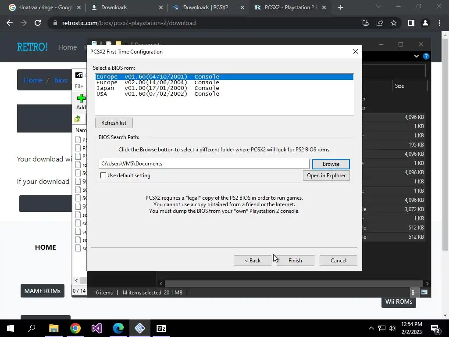Click the 7-Zip window title icon
Screen dimensions: 449x337
pos(79,75)
